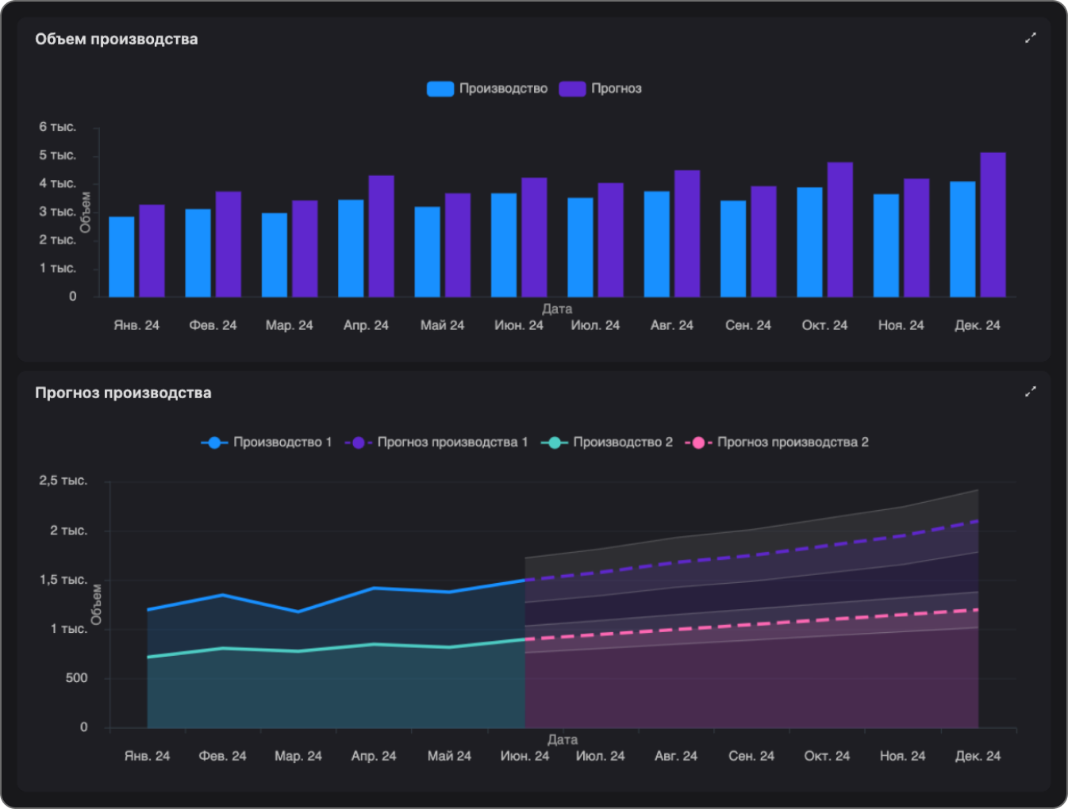Image resolution: width=1068 pixels, height=809 pixels.
Task: Toggle the Производство 1 series legend marker
Action: coord(214,443)
